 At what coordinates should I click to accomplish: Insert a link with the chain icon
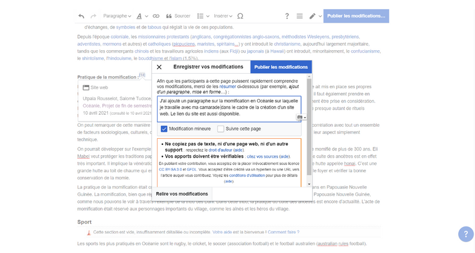click(156, 16)
